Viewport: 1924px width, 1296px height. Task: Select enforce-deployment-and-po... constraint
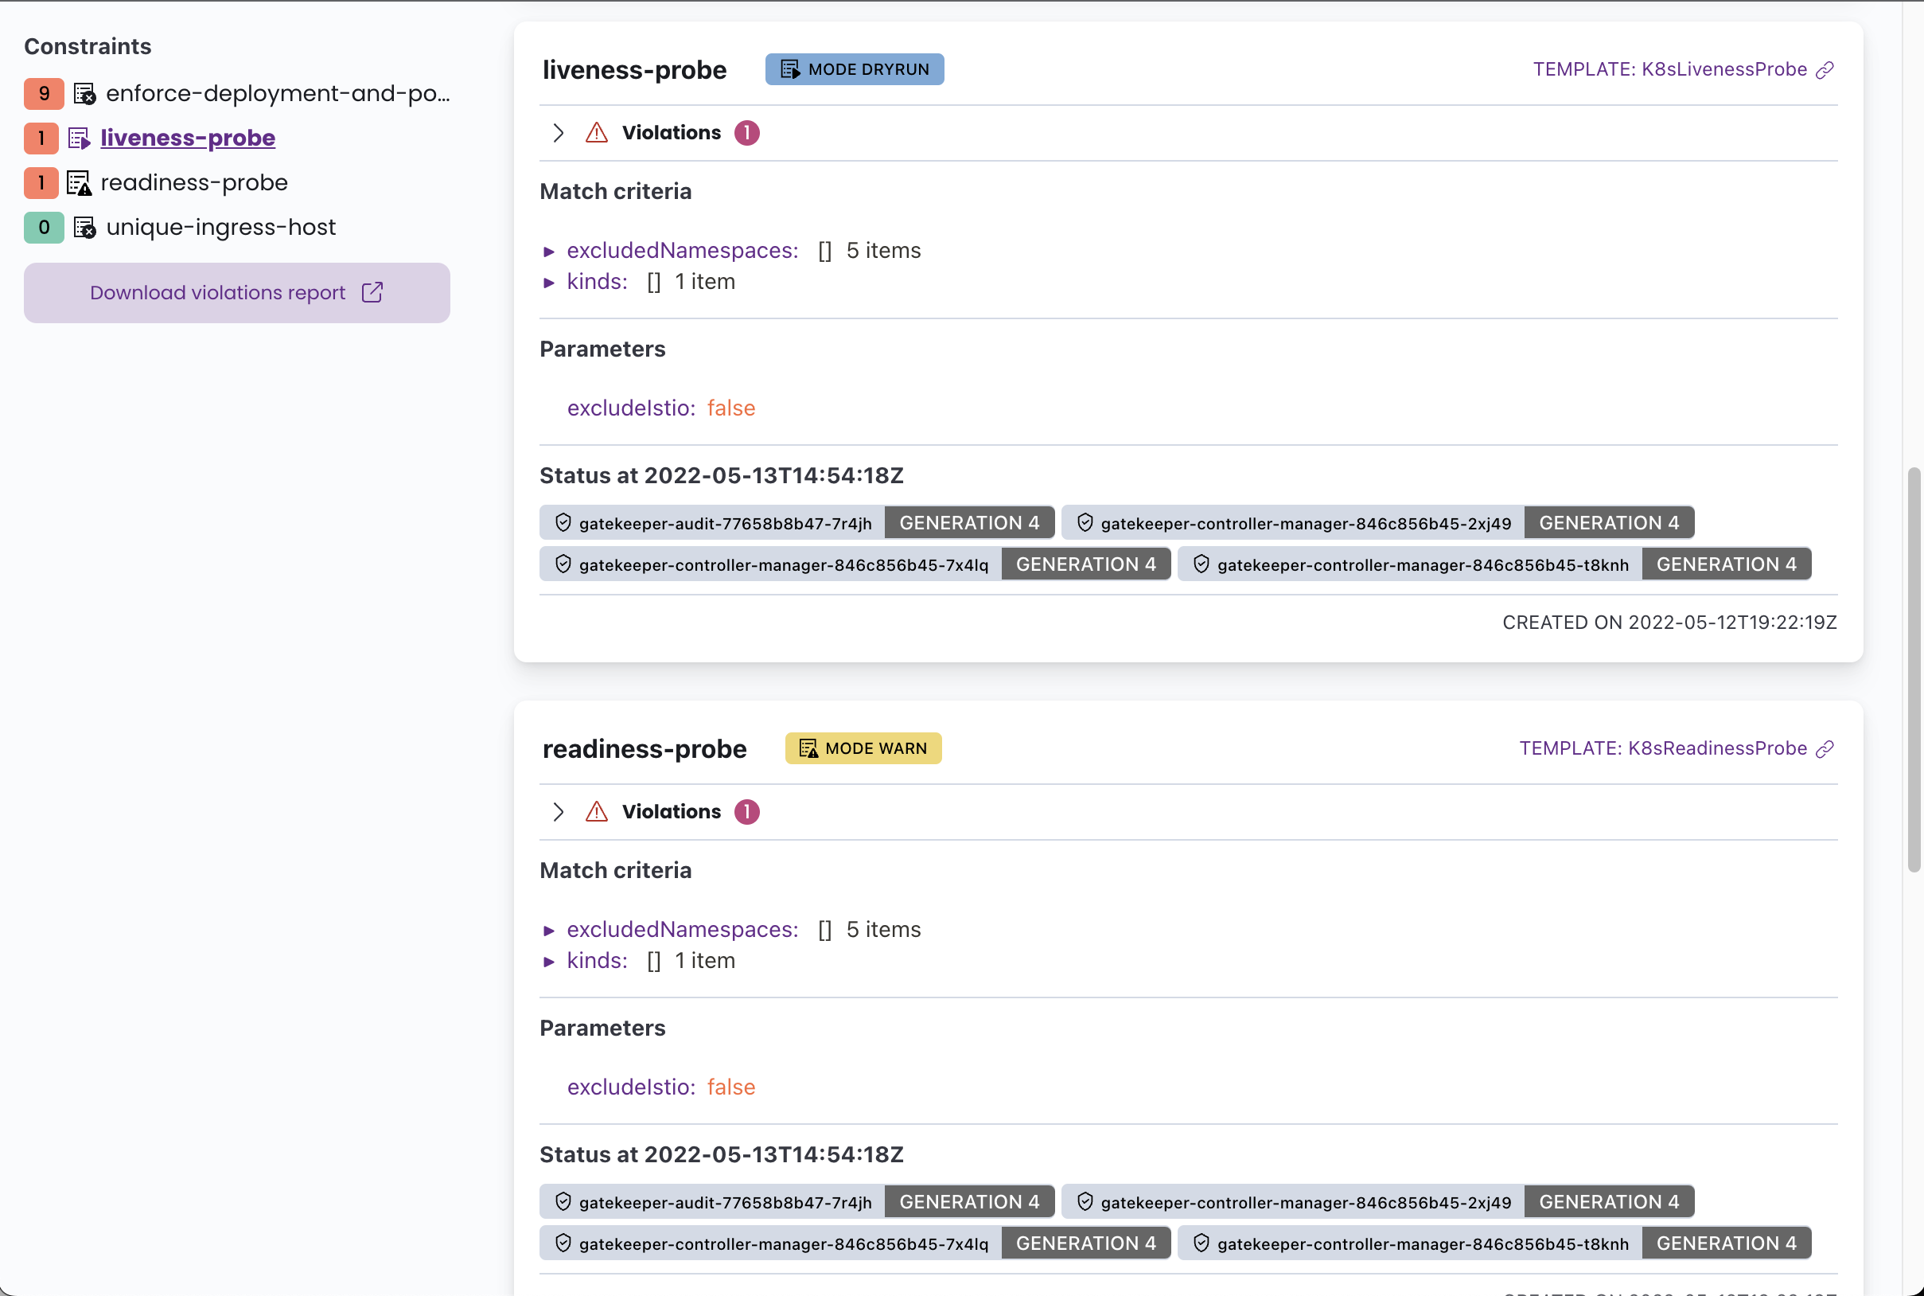278,93
